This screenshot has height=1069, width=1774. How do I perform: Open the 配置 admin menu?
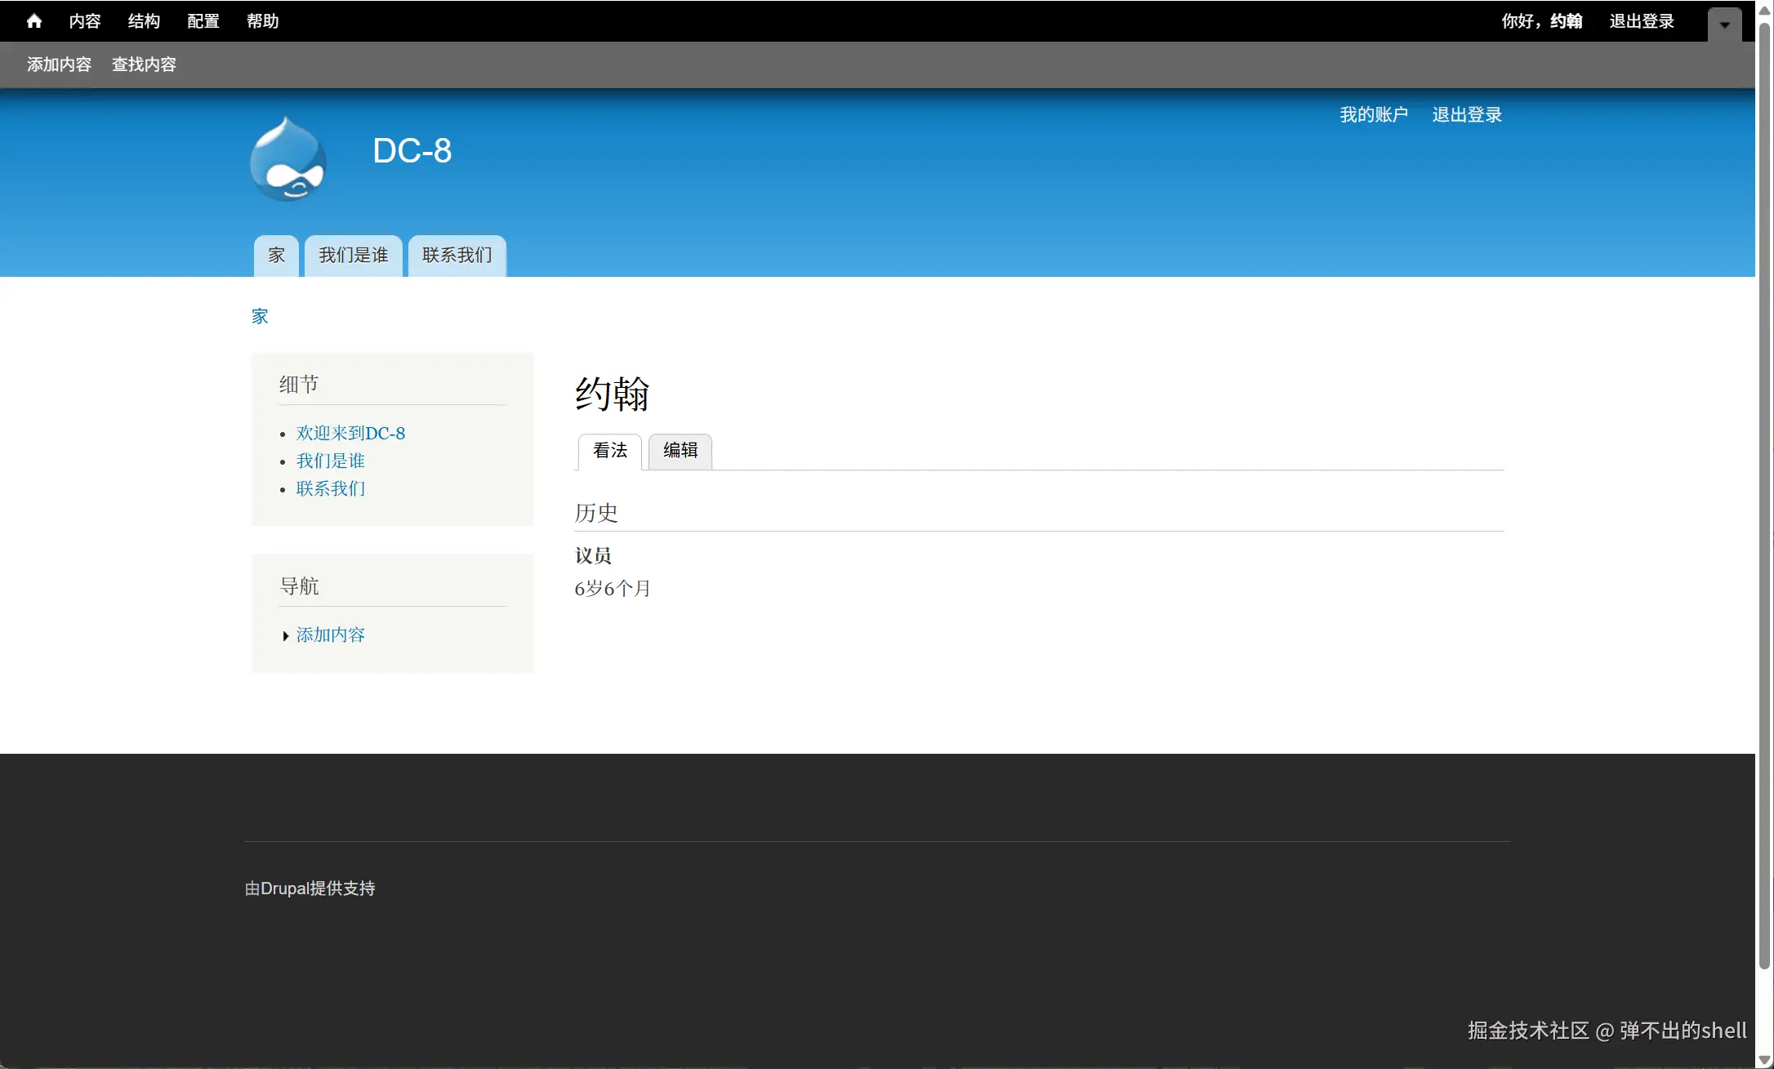[203, 21]
